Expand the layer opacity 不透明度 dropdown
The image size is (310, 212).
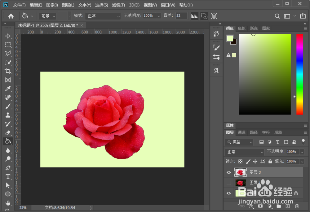[302, 152]
